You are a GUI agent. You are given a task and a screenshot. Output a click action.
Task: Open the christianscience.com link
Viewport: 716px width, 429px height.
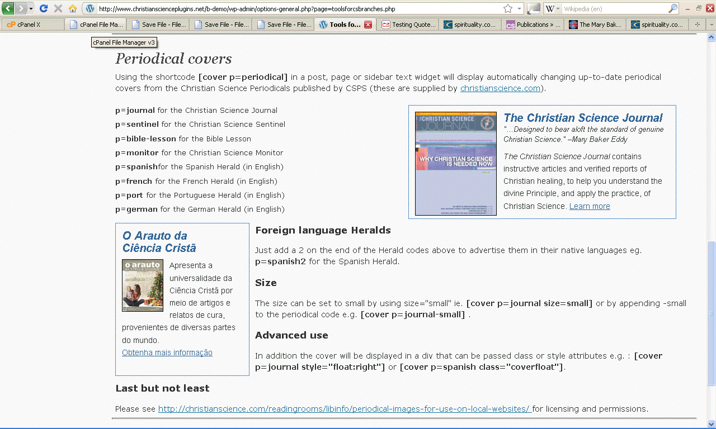coord(500,88)
